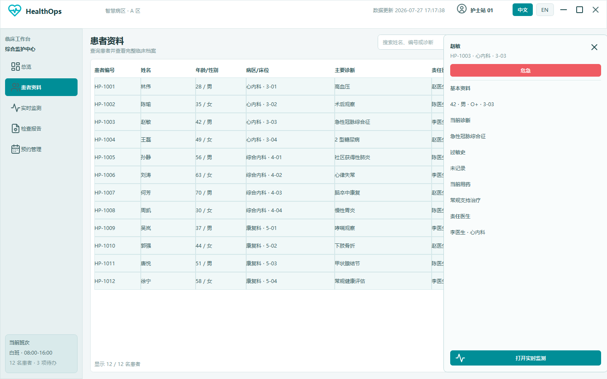Click 显示 12 / 12 名患者 footer text
This screenshot has height=379, width=607.
[117, 364]
